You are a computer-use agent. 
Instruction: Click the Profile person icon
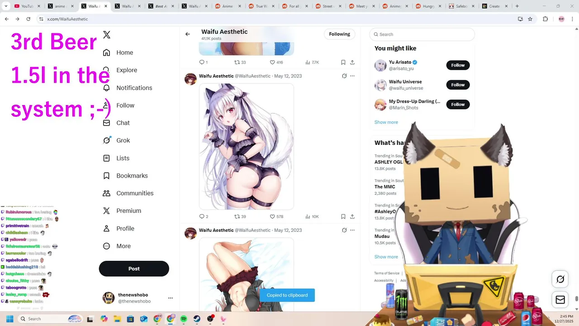click(107, 229)
